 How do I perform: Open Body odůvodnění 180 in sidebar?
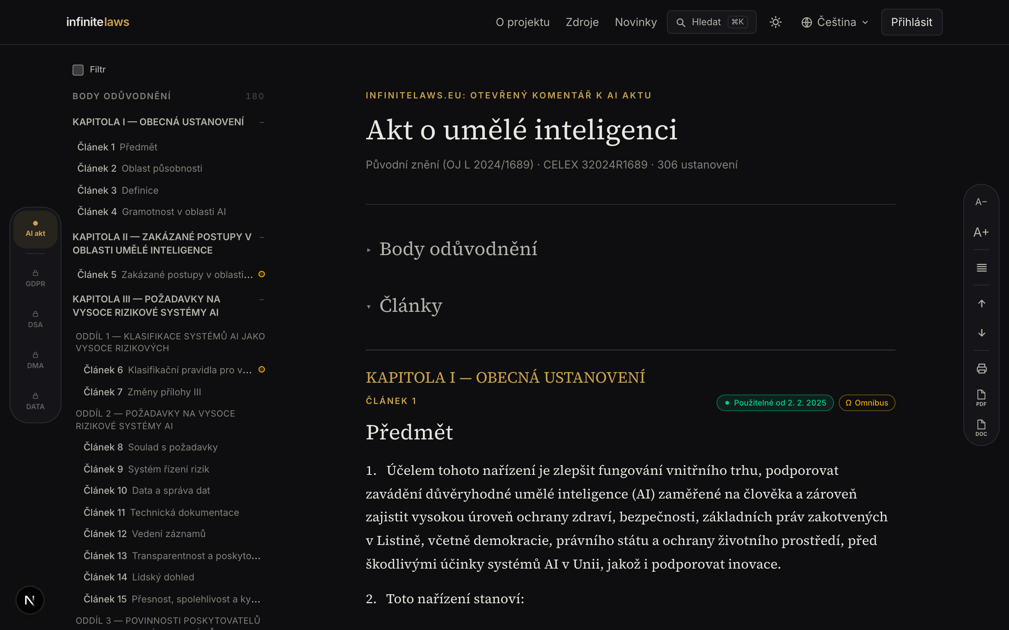click(x=168, y=96)
